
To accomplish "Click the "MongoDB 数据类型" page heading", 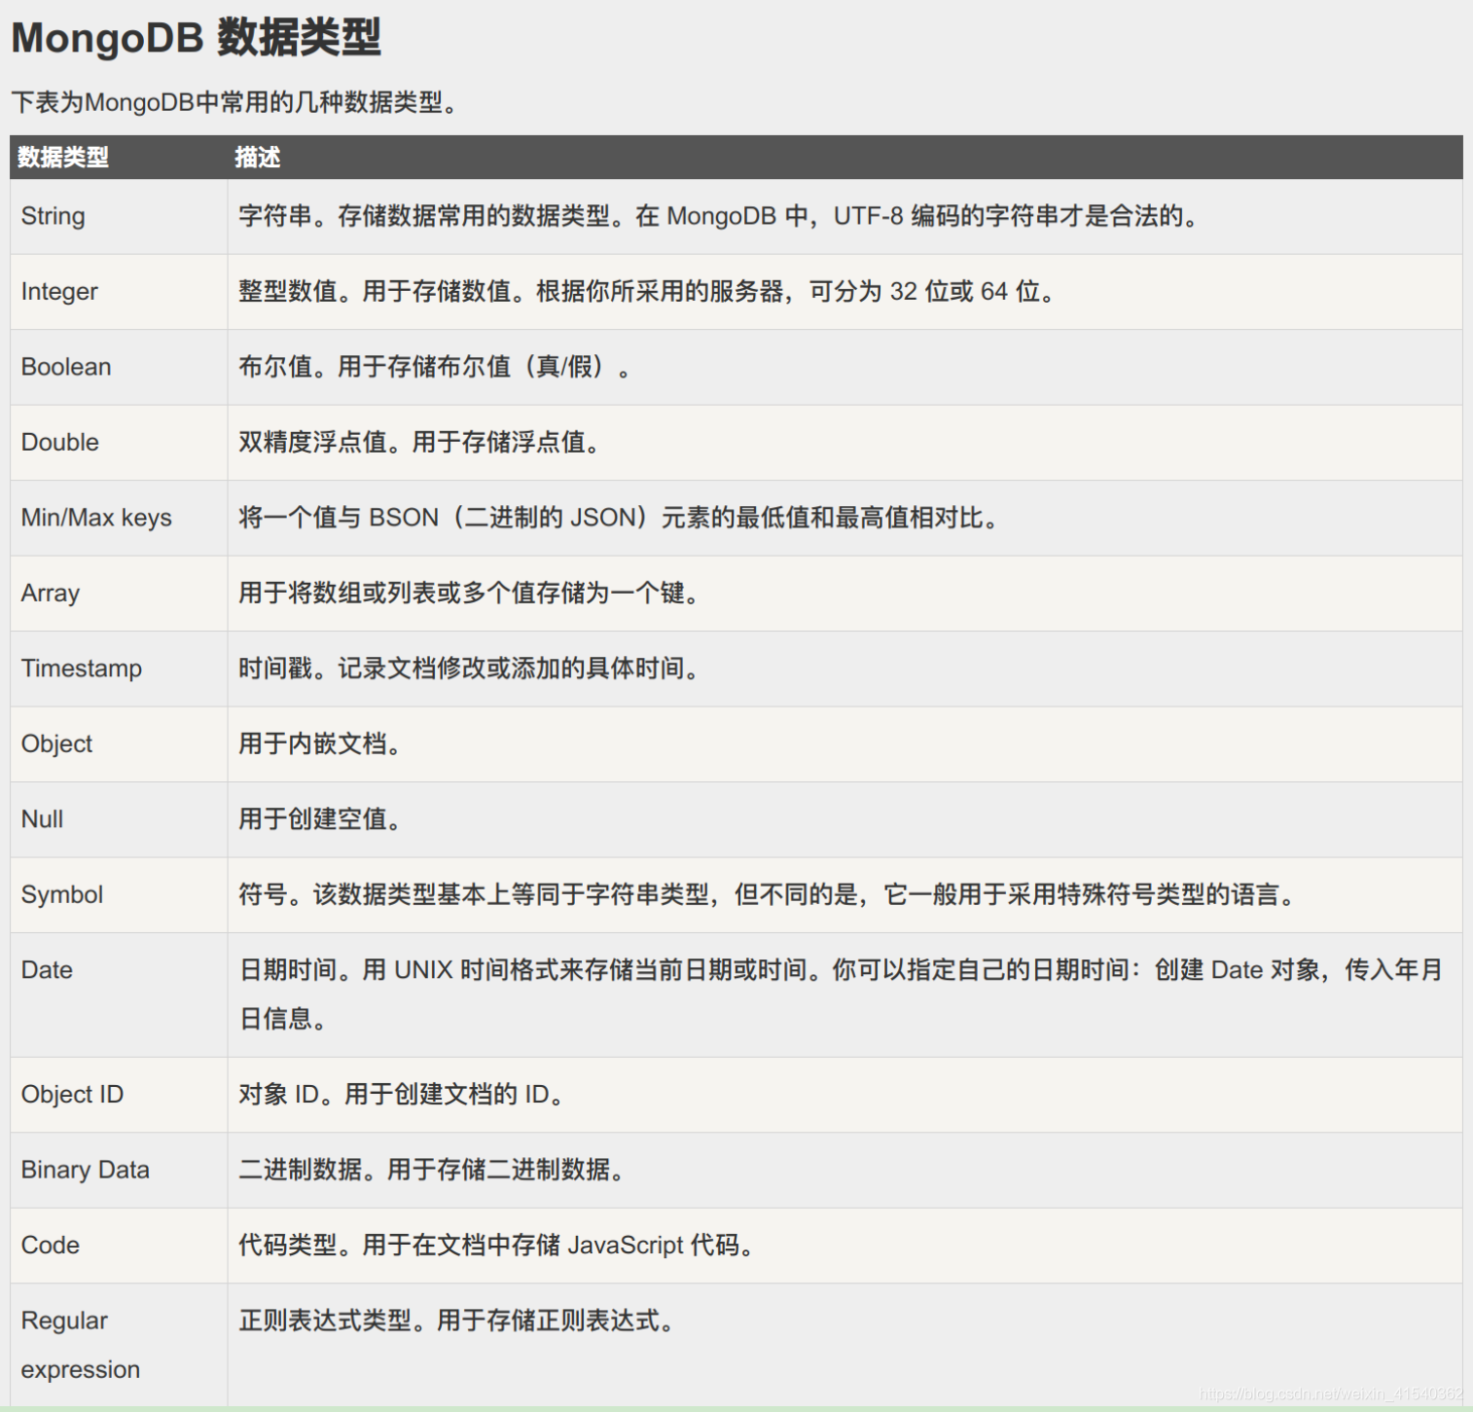I will (196, 38).
